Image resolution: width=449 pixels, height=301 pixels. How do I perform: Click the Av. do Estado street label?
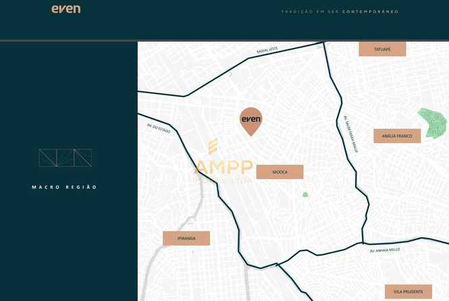(x=159, y=129)
